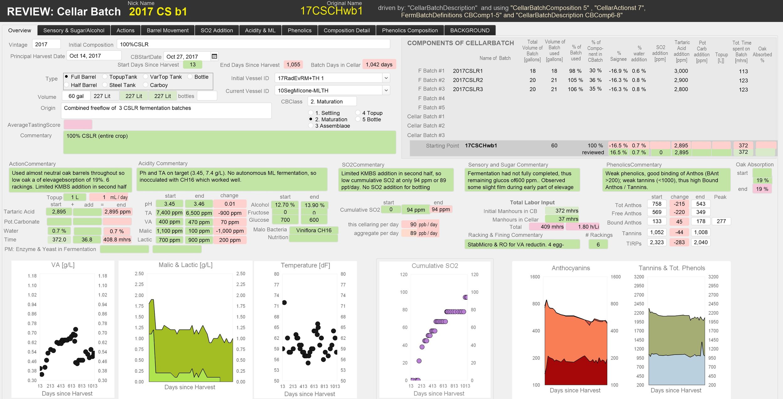The height and width of the screenshot is (399, 783).
Task: Click the CBStartDate field Oct 27, 2017
Action: [187, 56]
